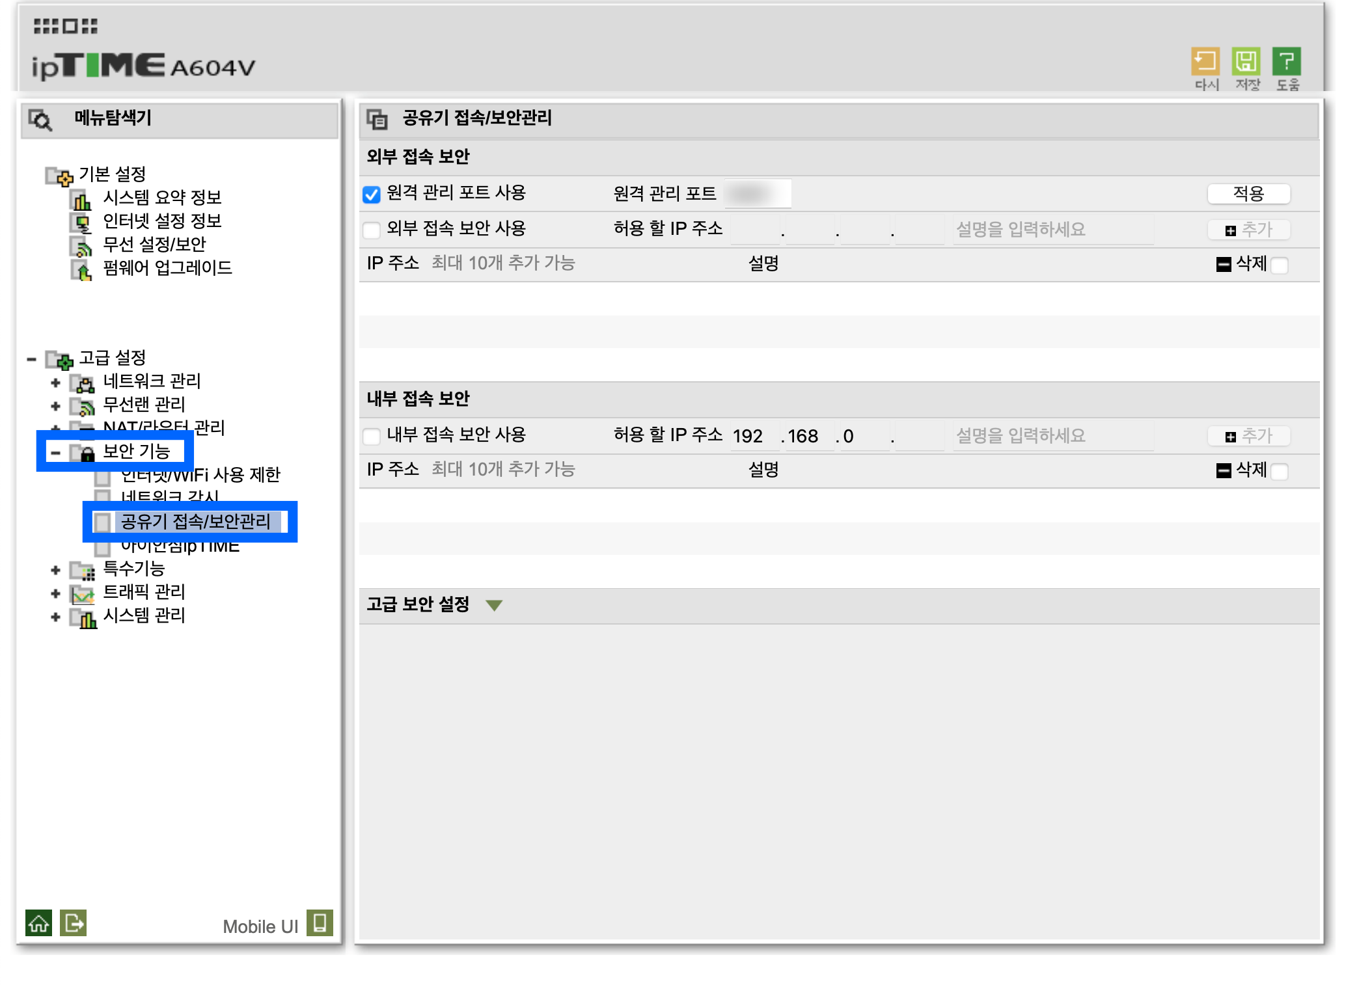Click 설명을 입력하세요 field in 외부 접속

coord(1052,230)
